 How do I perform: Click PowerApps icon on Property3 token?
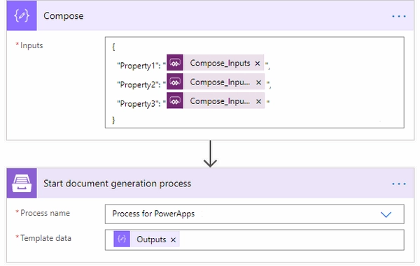pos(175,101)
